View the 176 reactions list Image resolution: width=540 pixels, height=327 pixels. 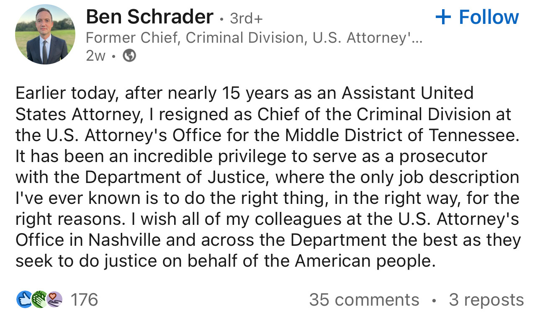[84, 300]
